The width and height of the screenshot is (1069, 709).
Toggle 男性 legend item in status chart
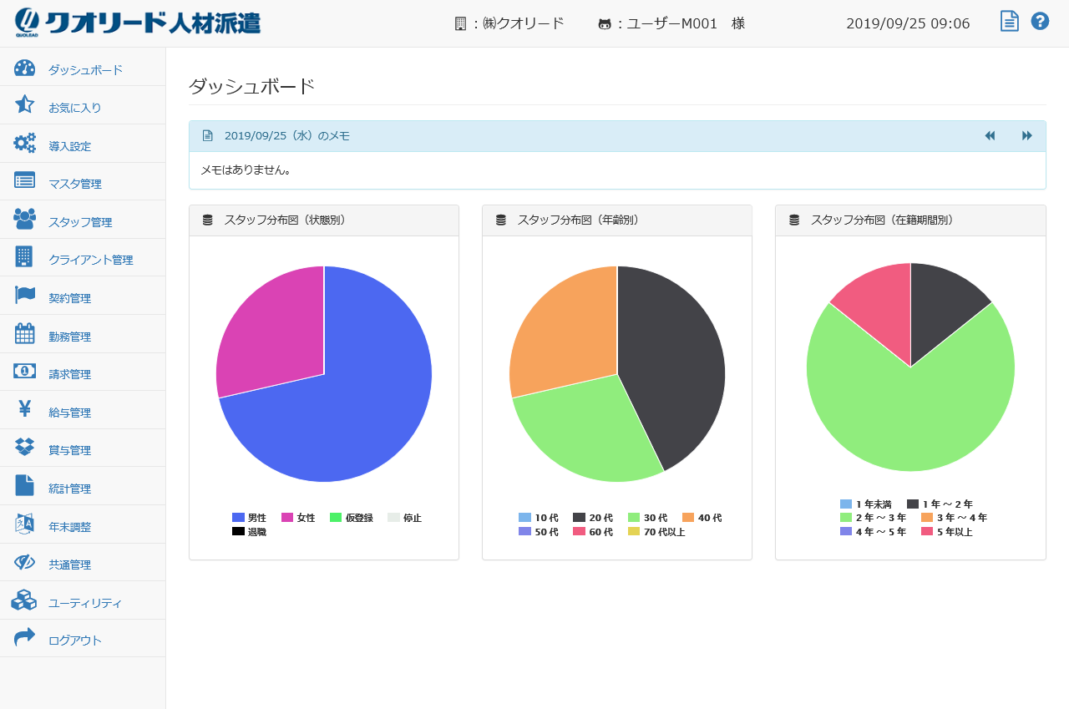coord(249,518)
